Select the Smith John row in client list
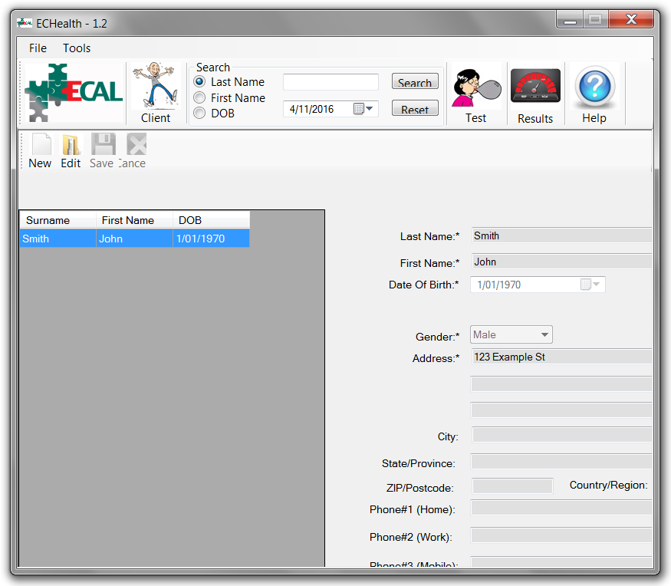The height and width of the screenshot is (586, 671). pos(134,239)
